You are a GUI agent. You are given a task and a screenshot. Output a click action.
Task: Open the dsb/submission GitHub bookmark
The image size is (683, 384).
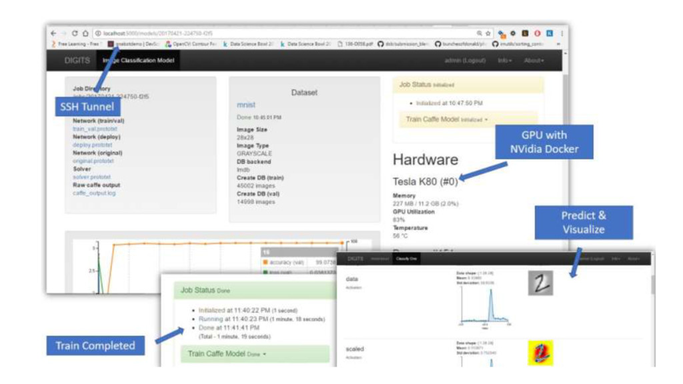(x=404, y=44)
